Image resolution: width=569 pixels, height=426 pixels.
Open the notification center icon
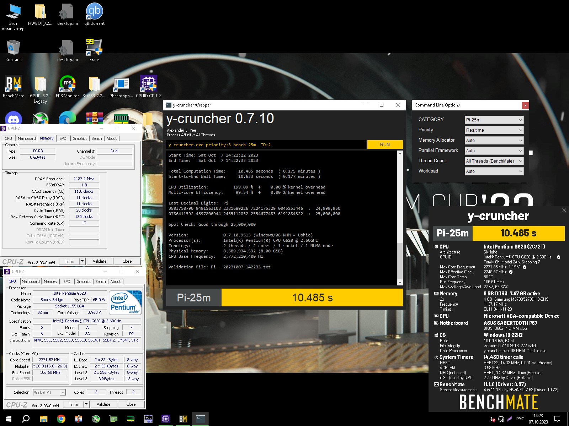pos(557,419)
